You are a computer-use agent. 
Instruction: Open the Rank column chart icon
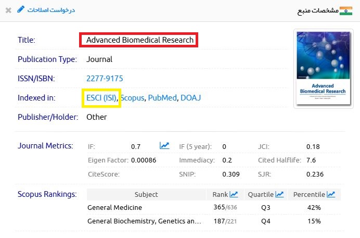(x=234, y=194)
